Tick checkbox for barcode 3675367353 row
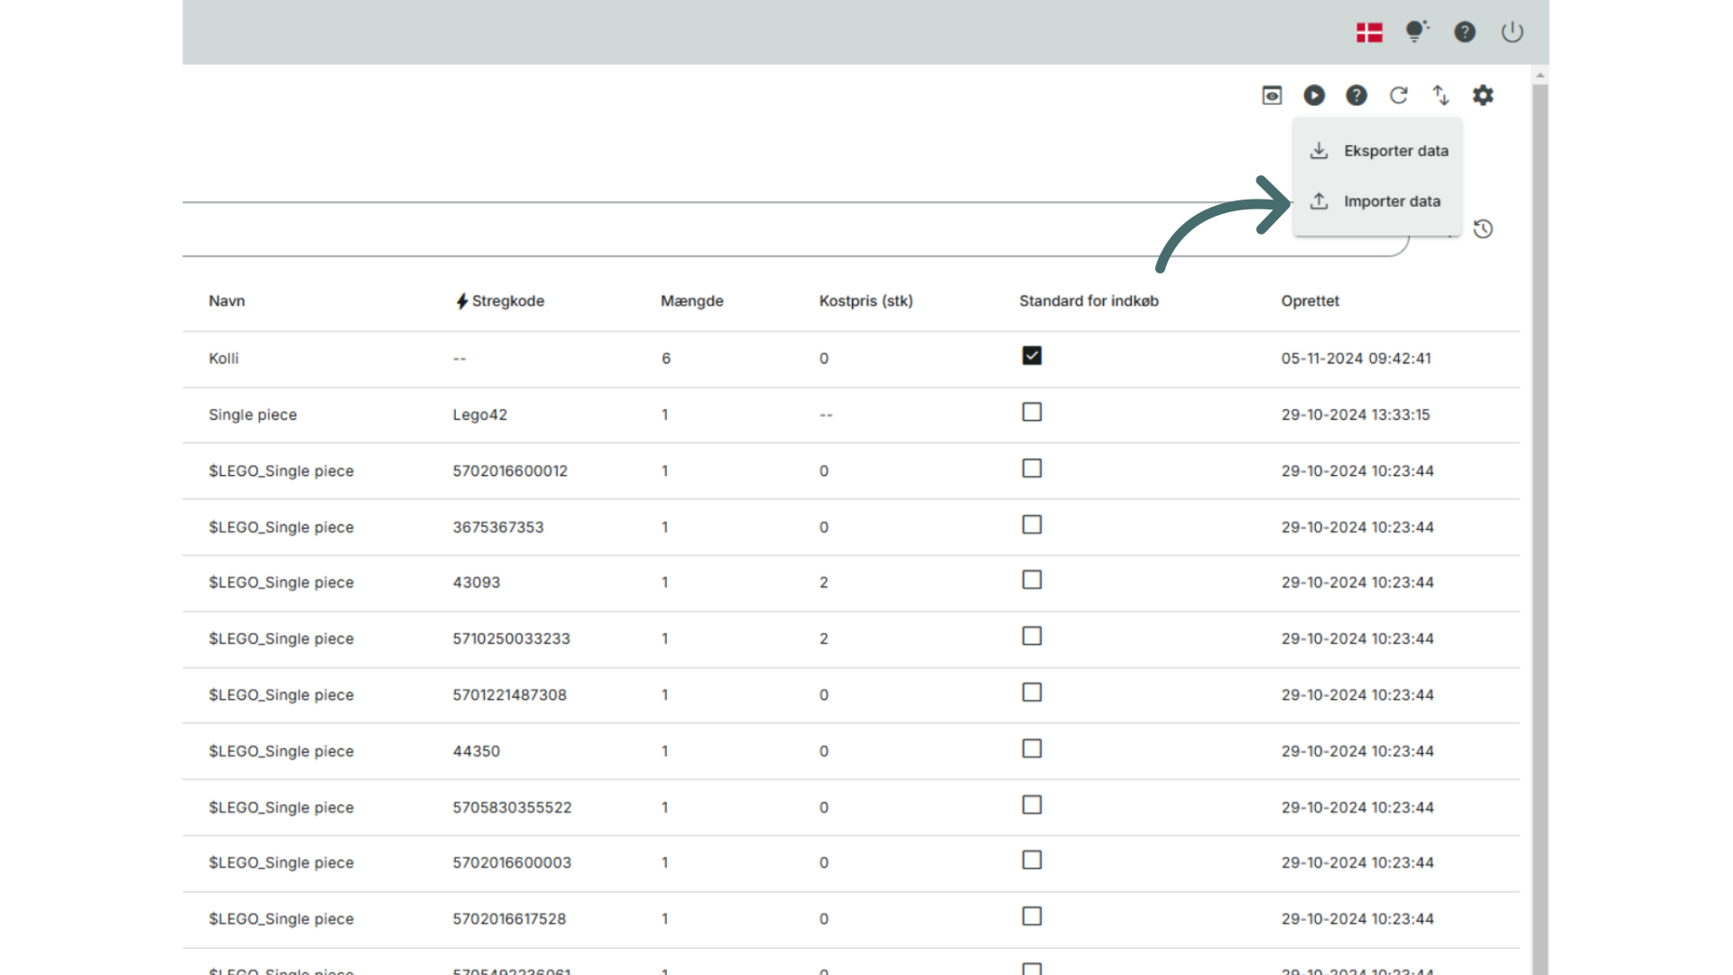The width and height of the screenshot is (1733, 975). (1032, 525)
